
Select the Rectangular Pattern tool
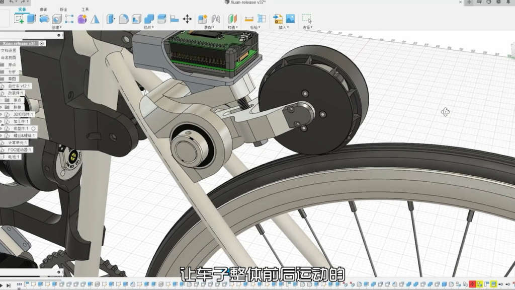[69, 19]
